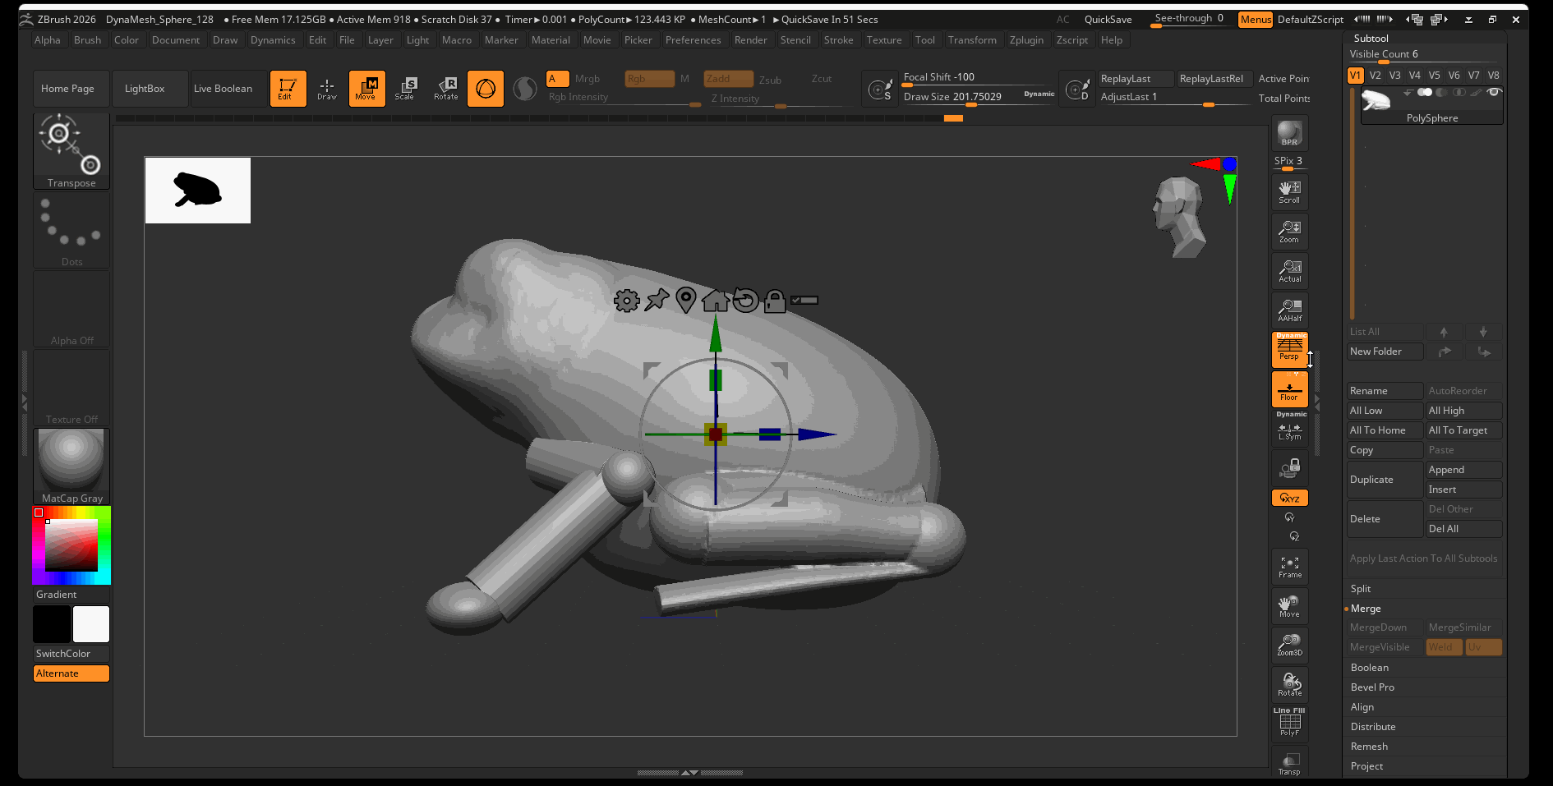The width and height of the screenshot is (1553, 786).
Task: Open gizmo customize gear settings
Action: coord(626,301)
